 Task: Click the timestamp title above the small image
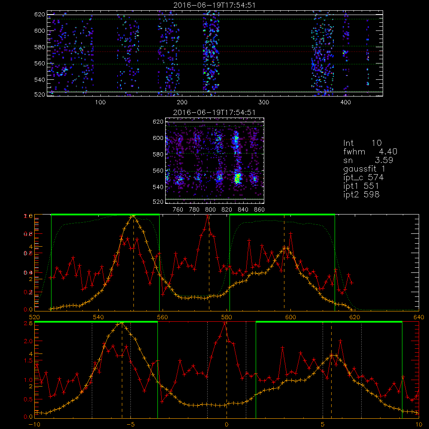click(214, 112)
